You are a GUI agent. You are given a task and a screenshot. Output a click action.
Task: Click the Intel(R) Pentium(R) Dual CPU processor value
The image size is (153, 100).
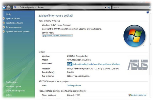coord(93,69)
